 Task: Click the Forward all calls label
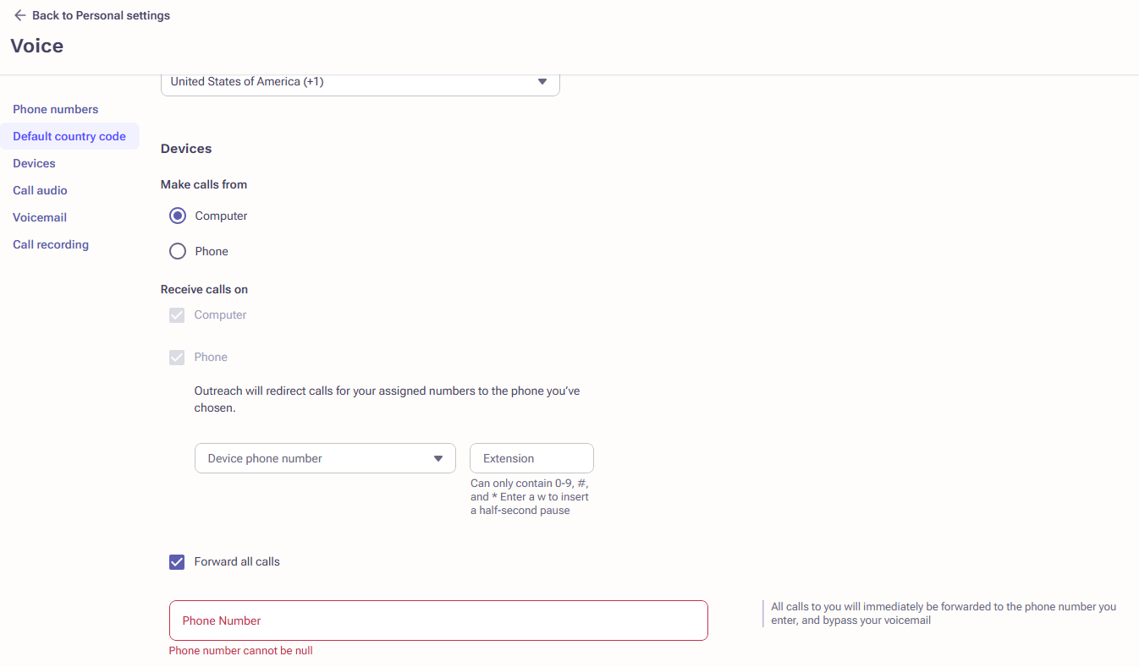coord(237,561)
